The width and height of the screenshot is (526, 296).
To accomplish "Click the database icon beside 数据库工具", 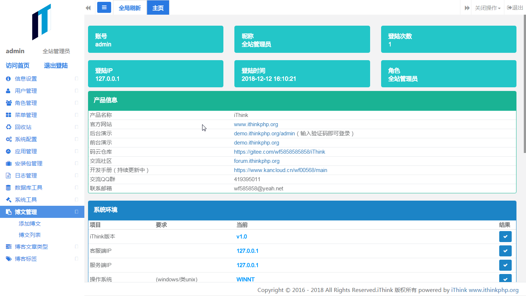I will click(8, 188).
